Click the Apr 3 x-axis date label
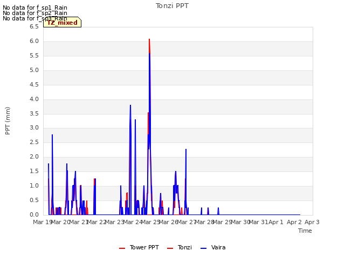This screenshot has height=258, width=345. click(x=312, y=222)
